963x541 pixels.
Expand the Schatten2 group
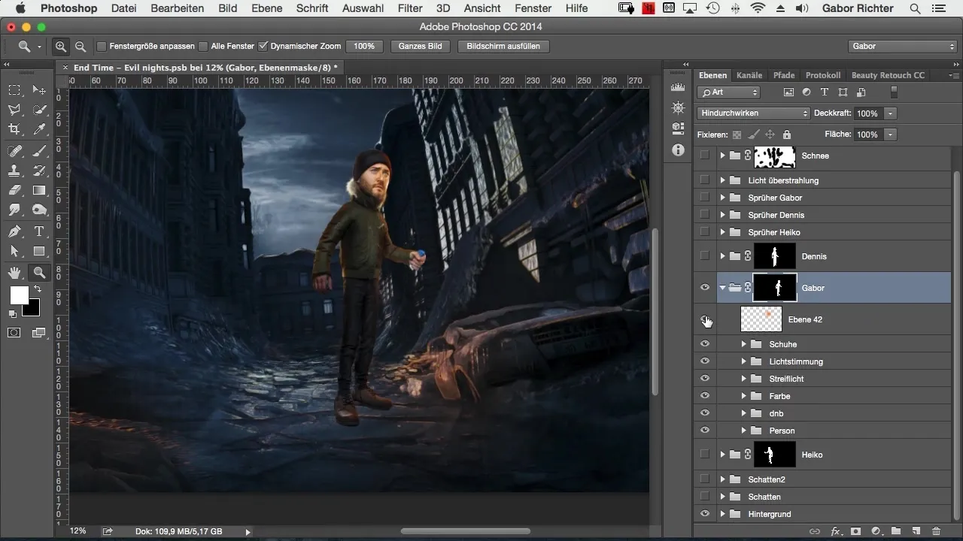722,479
